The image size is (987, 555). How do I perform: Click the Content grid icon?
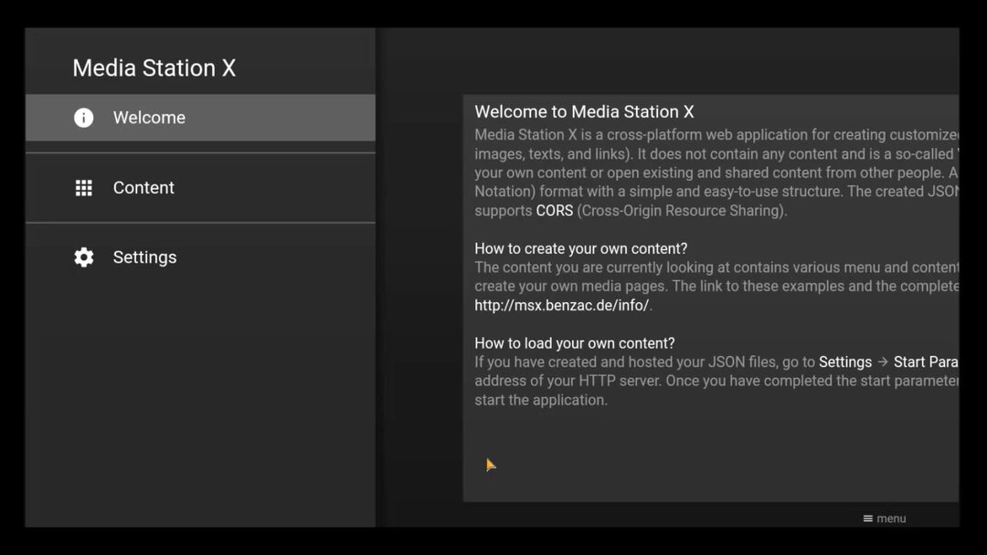pos(84,188)
